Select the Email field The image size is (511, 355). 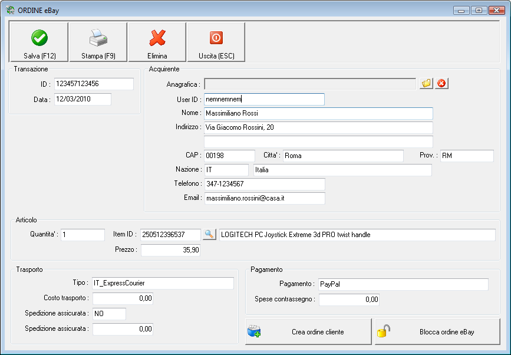pos(265,198)
